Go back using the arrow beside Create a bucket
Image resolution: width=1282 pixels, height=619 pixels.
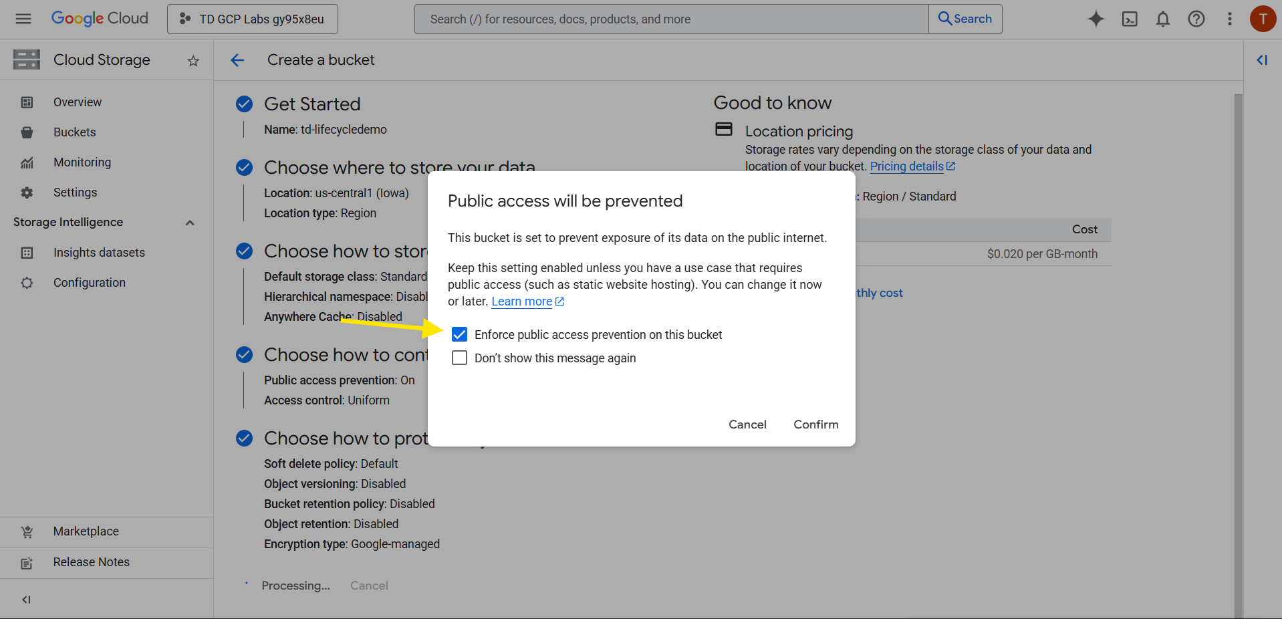click(x=237, y=60)
